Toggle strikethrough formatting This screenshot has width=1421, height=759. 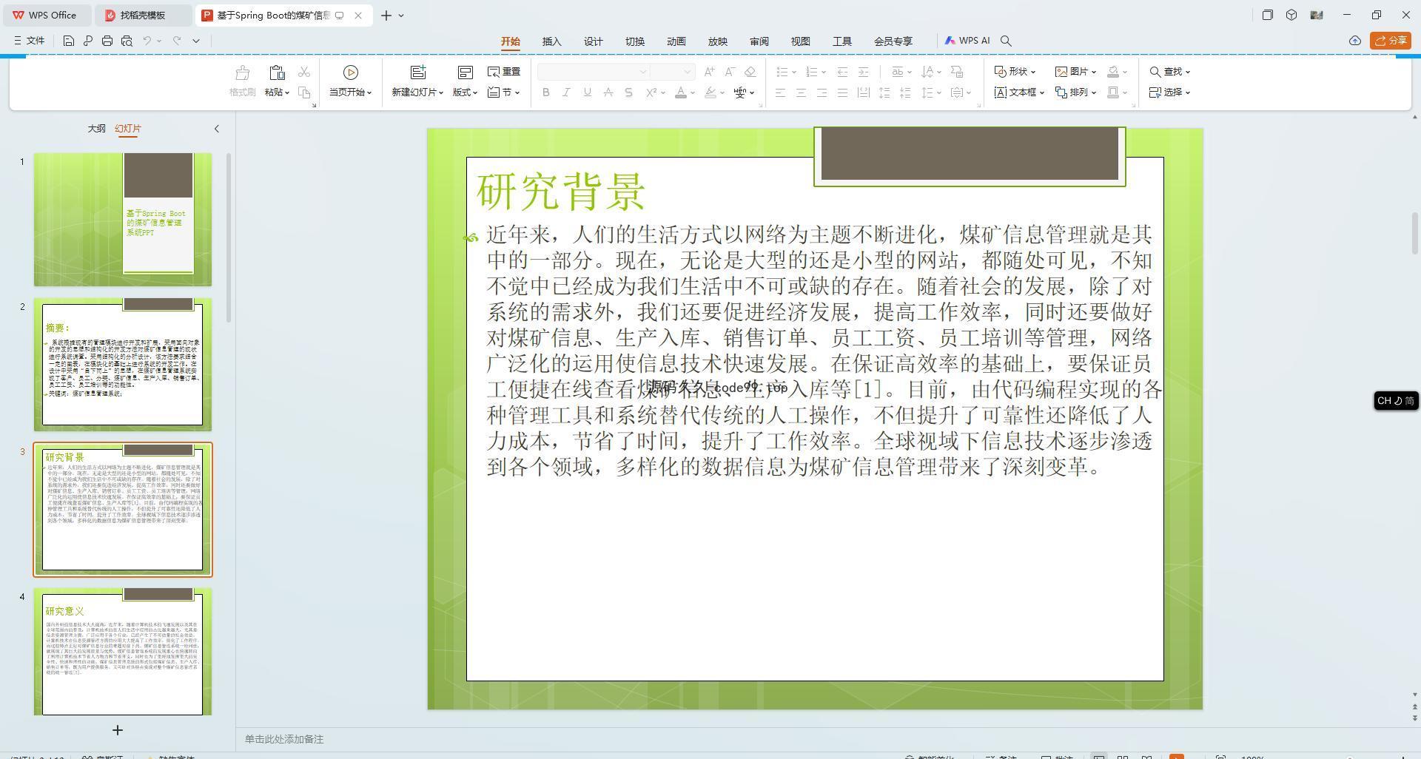608,92
